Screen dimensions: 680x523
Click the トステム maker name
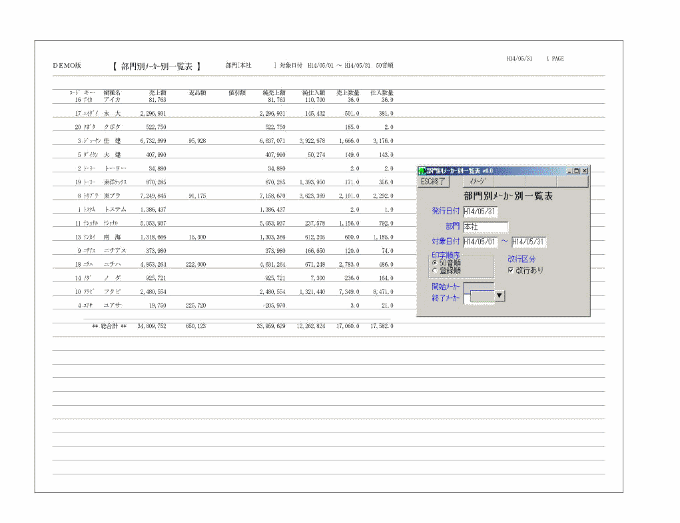coord(115,210)
